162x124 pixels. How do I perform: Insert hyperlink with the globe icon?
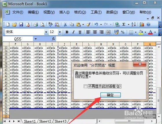coord(117,25)
